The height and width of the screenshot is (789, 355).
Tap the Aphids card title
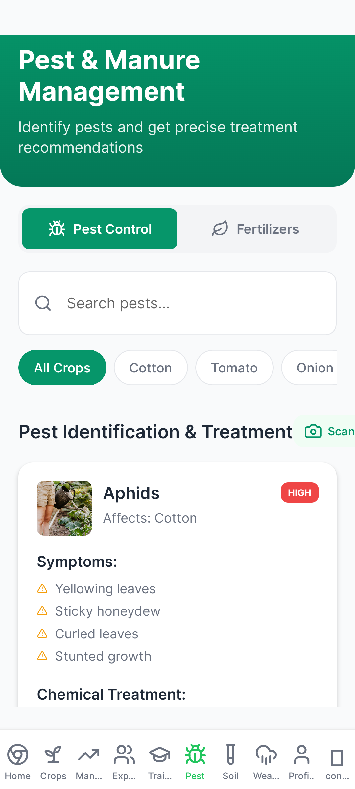tap(131, 493)
